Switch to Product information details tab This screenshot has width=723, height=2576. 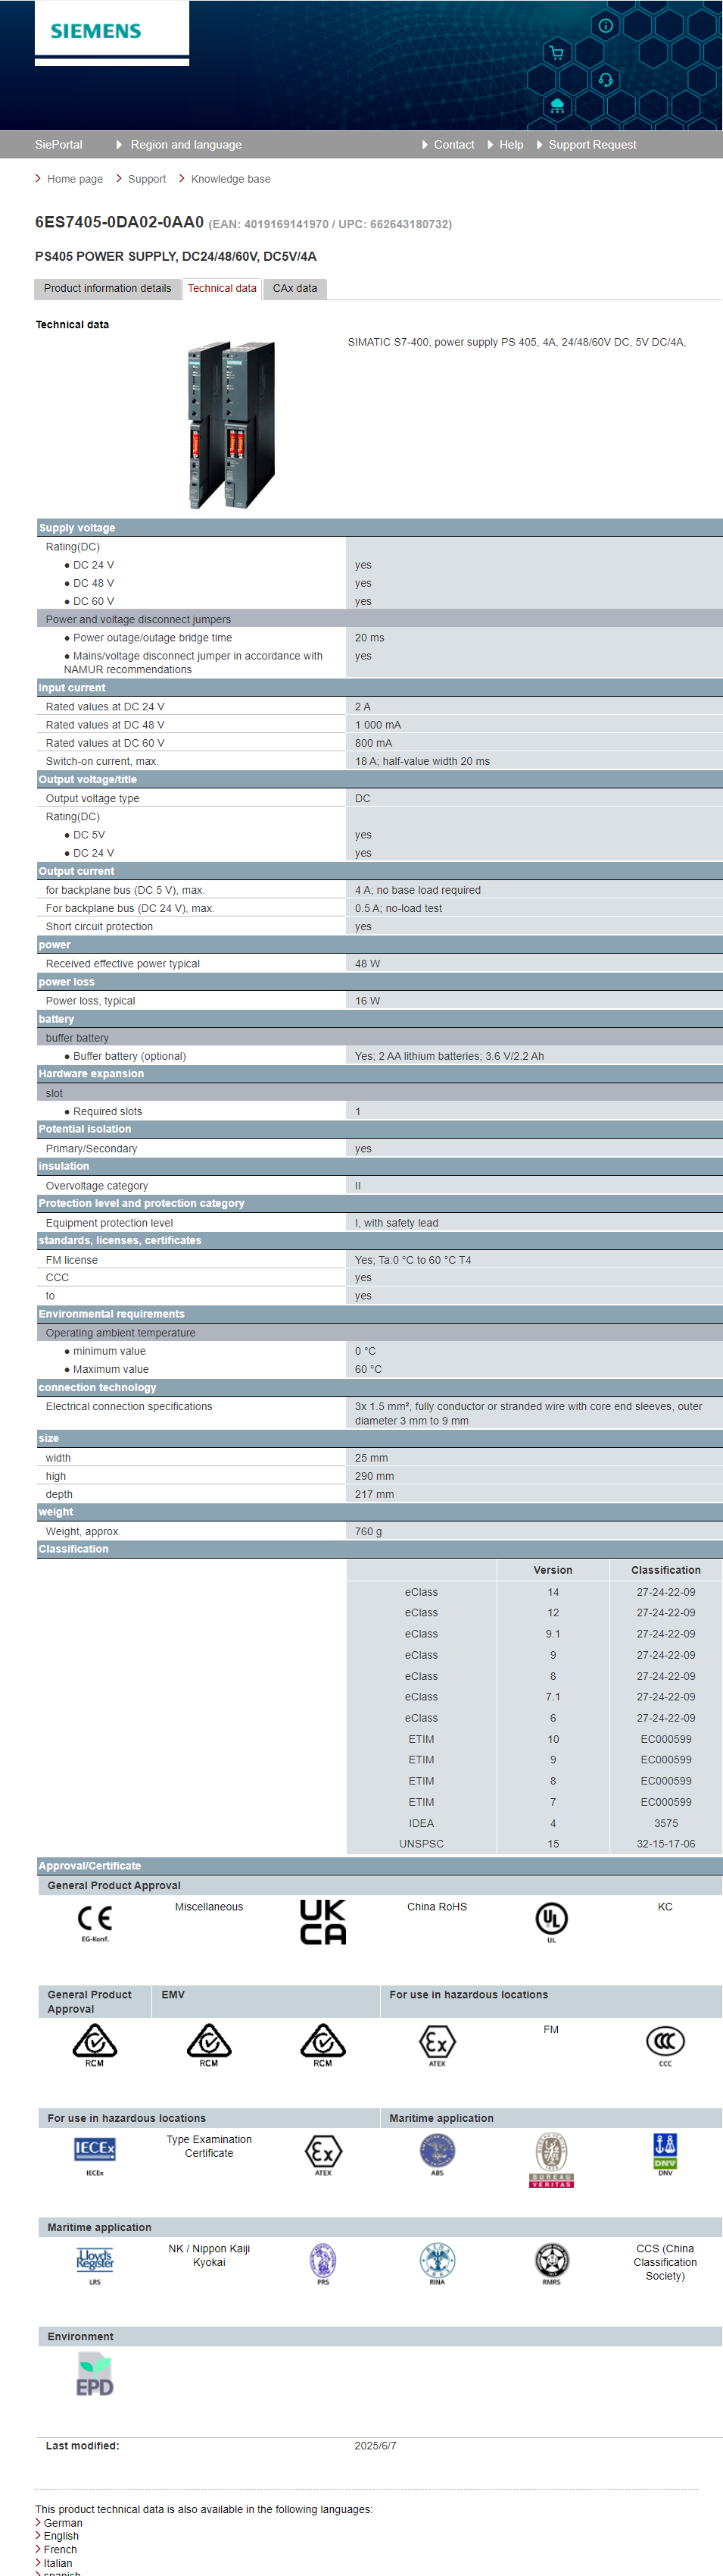click(x=108, y=289)
